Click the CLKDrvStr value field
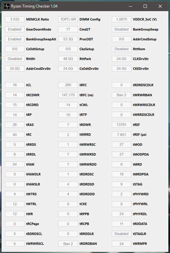170x253 pixels. click(x=121, y=59)
